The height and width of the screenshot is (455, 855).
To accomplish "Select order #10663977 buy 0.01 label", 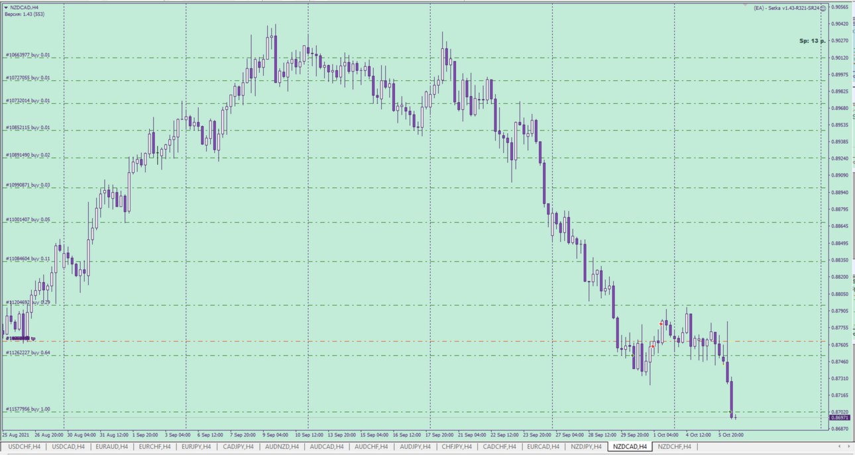I will click(x=28, y=56).
